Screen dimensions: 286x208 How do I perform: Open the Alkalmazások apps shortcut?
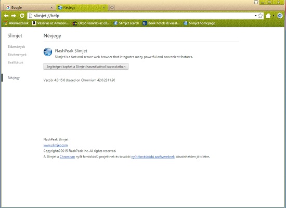[x=16, y=23]
